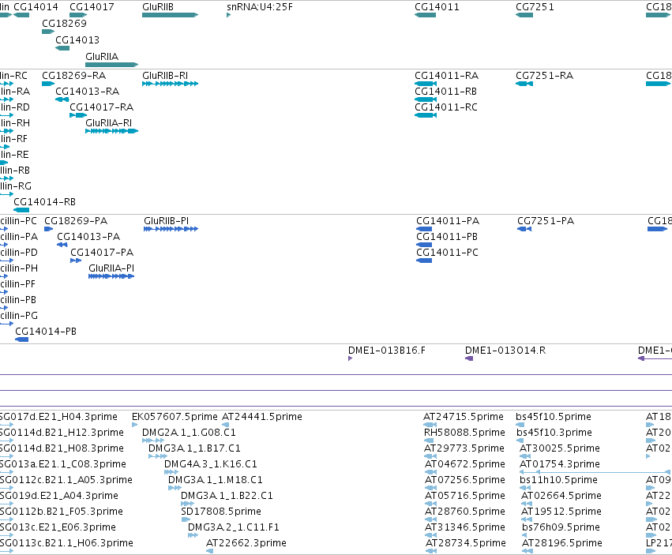Viewport: 672px width, 555px height.
Task: Click the SG017d.E21_H04.3prime EST label
Action: (x=58, y=417)
